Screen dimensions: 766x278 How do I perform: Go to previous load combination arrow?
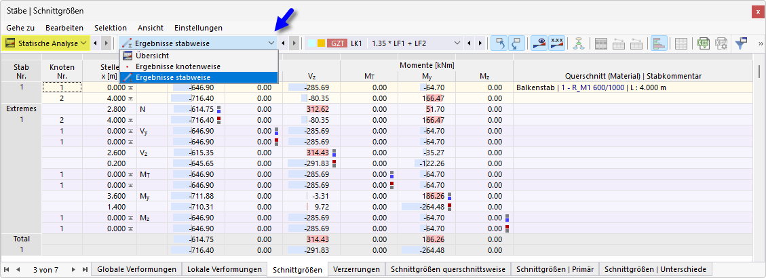point(470,43)
